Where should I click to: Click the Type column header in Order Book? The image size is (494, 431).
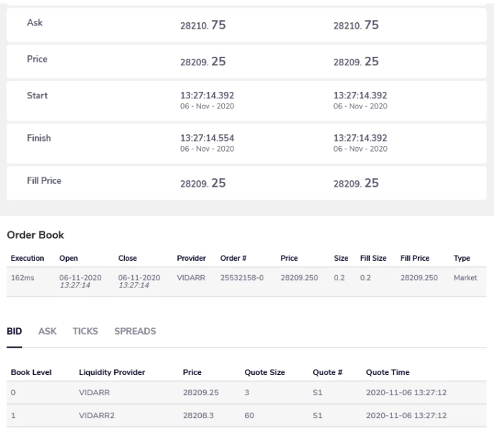[x=462, y=258]
